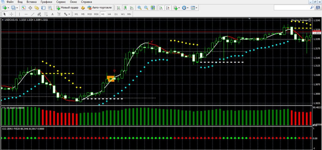The height and width of the screenshot is (150, 322).
Task: Click the TTL indicator label
Action: [13, 107]
